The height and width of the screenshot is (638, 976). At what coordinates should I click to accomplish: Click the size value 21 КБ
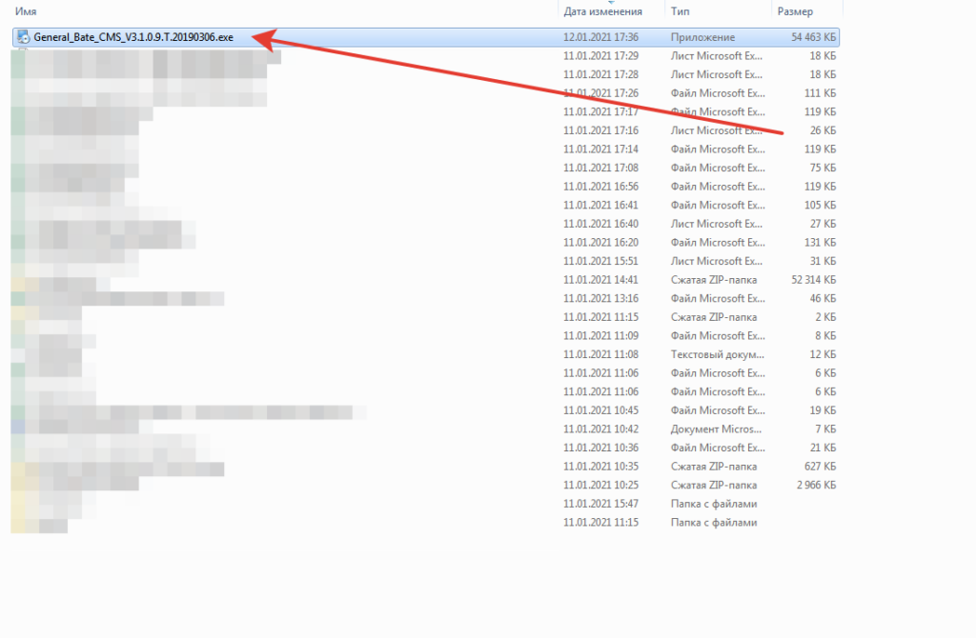pyautogui.click(x=823, y=448)
